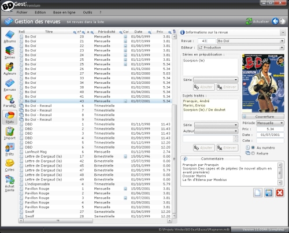The image size is (289, 233).
Task: Click the Prix input field
Action: (x=270, y=129)
